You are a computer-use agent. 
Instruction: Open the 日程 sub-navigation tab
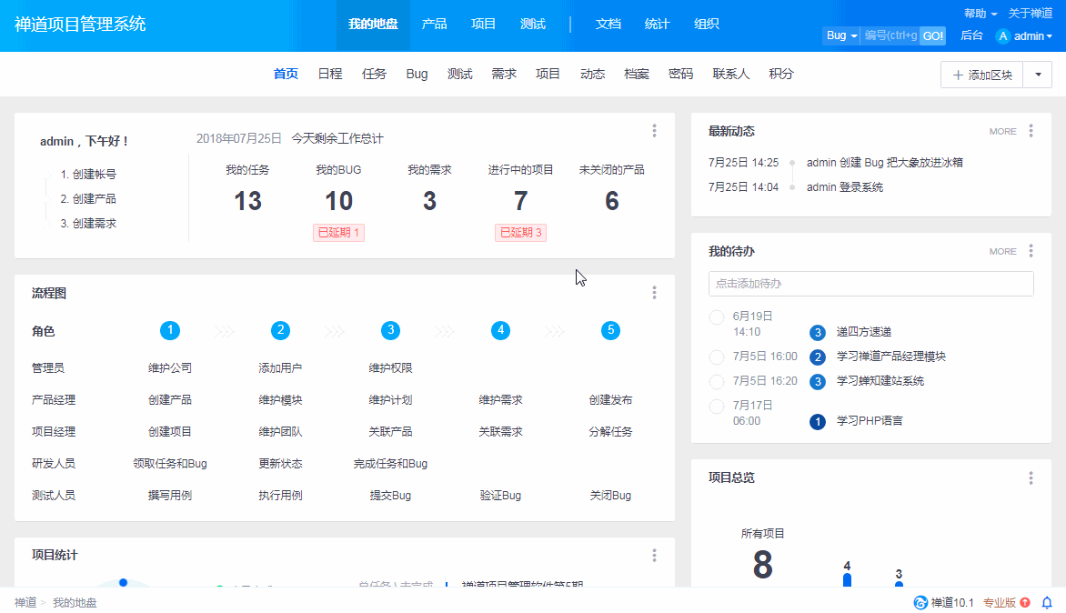[330, 74]
